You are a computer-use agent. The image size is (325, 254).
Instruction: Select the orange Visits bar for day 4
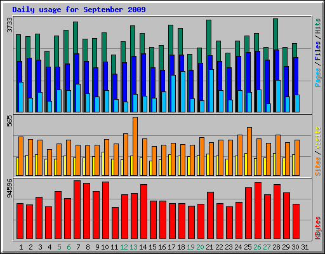point(50,163)
